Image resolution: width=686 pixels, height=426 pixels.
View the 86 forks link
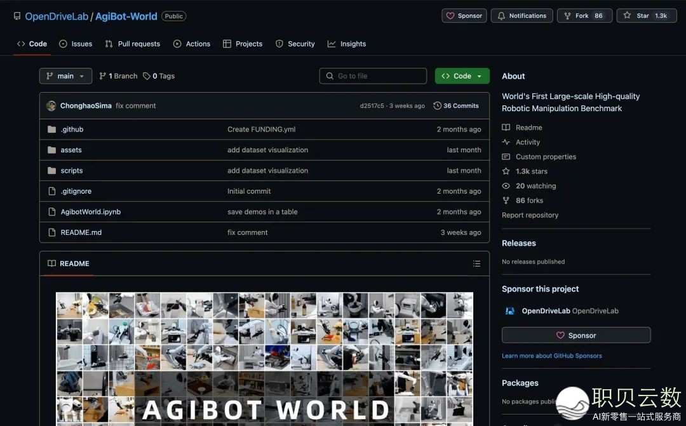[x=522, y=201]
